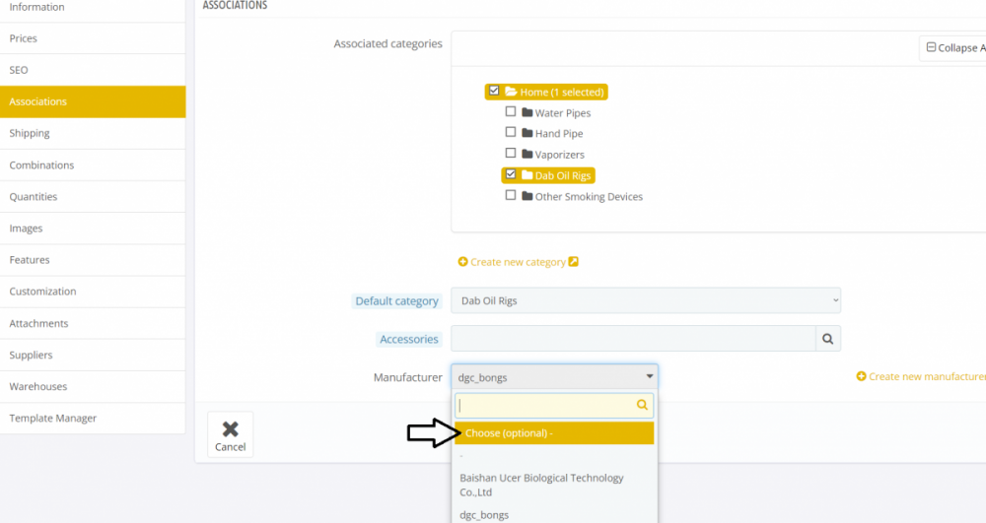Screen dimensions: 986x523
Task: Open the Default category dropdown
Action: (x=646, y=300)
